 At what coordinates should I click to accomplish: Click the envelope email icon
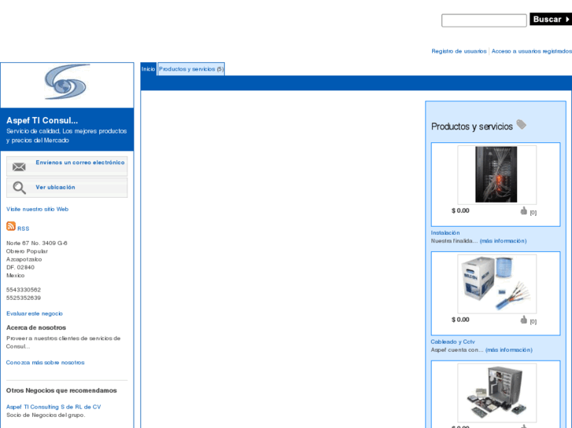click(x=19, y=166)
